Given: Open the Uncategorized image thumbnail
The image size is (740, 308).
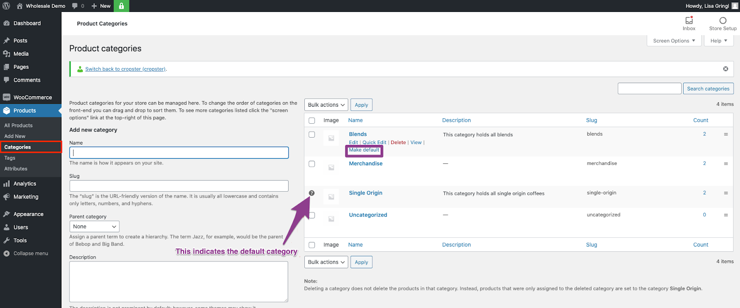Looking at the screenshot, I should [331, 219].
